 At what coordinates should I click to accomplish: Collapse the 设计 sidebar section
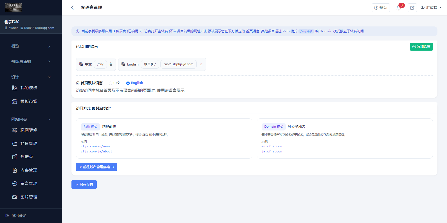tap(31, 77)
